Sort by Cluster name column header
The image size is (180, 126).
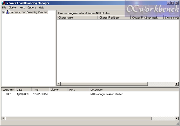point(77,17)
